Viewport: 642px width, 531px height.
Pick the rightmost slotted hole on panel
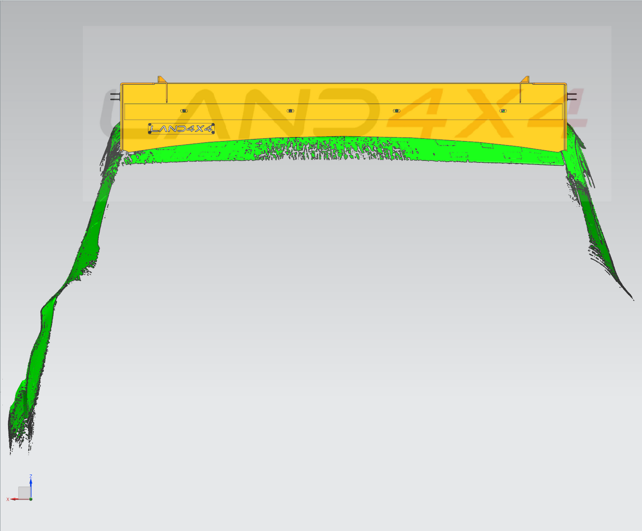coord(502,111)
